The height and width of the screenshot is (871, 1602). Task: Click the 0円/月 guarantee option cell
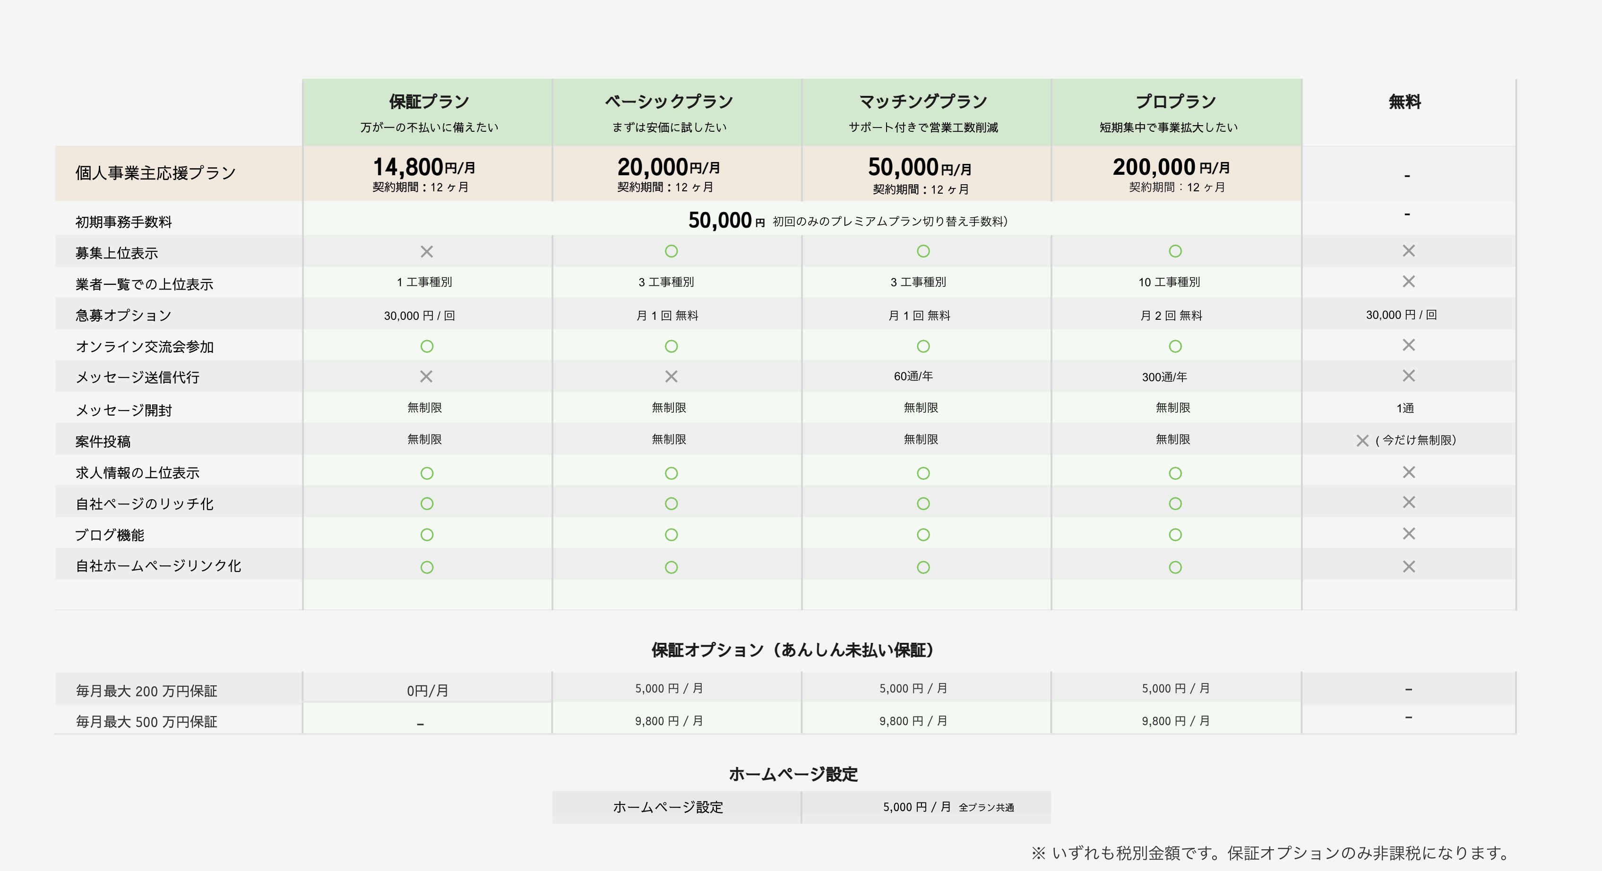tap(427, 690)
